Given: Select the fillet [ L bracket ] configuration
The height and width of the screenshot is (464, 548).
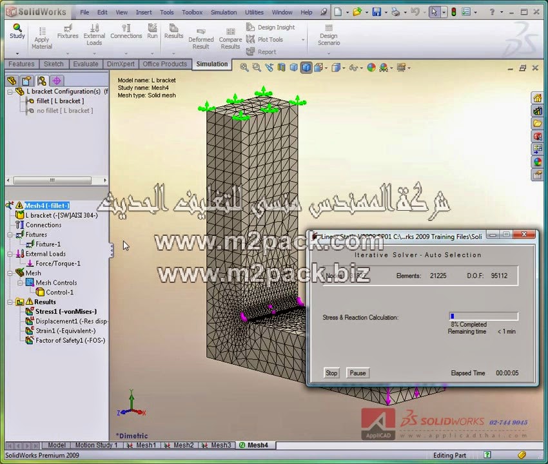Looking at the screenshot, I should pyautogui.click(x=60, y=101).
